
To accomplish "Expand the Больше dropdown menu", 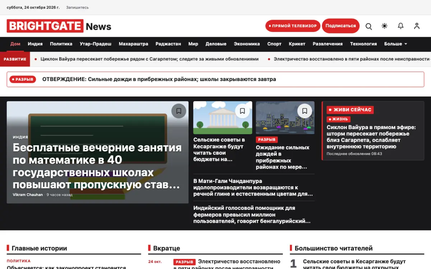I will click(396, 44).
